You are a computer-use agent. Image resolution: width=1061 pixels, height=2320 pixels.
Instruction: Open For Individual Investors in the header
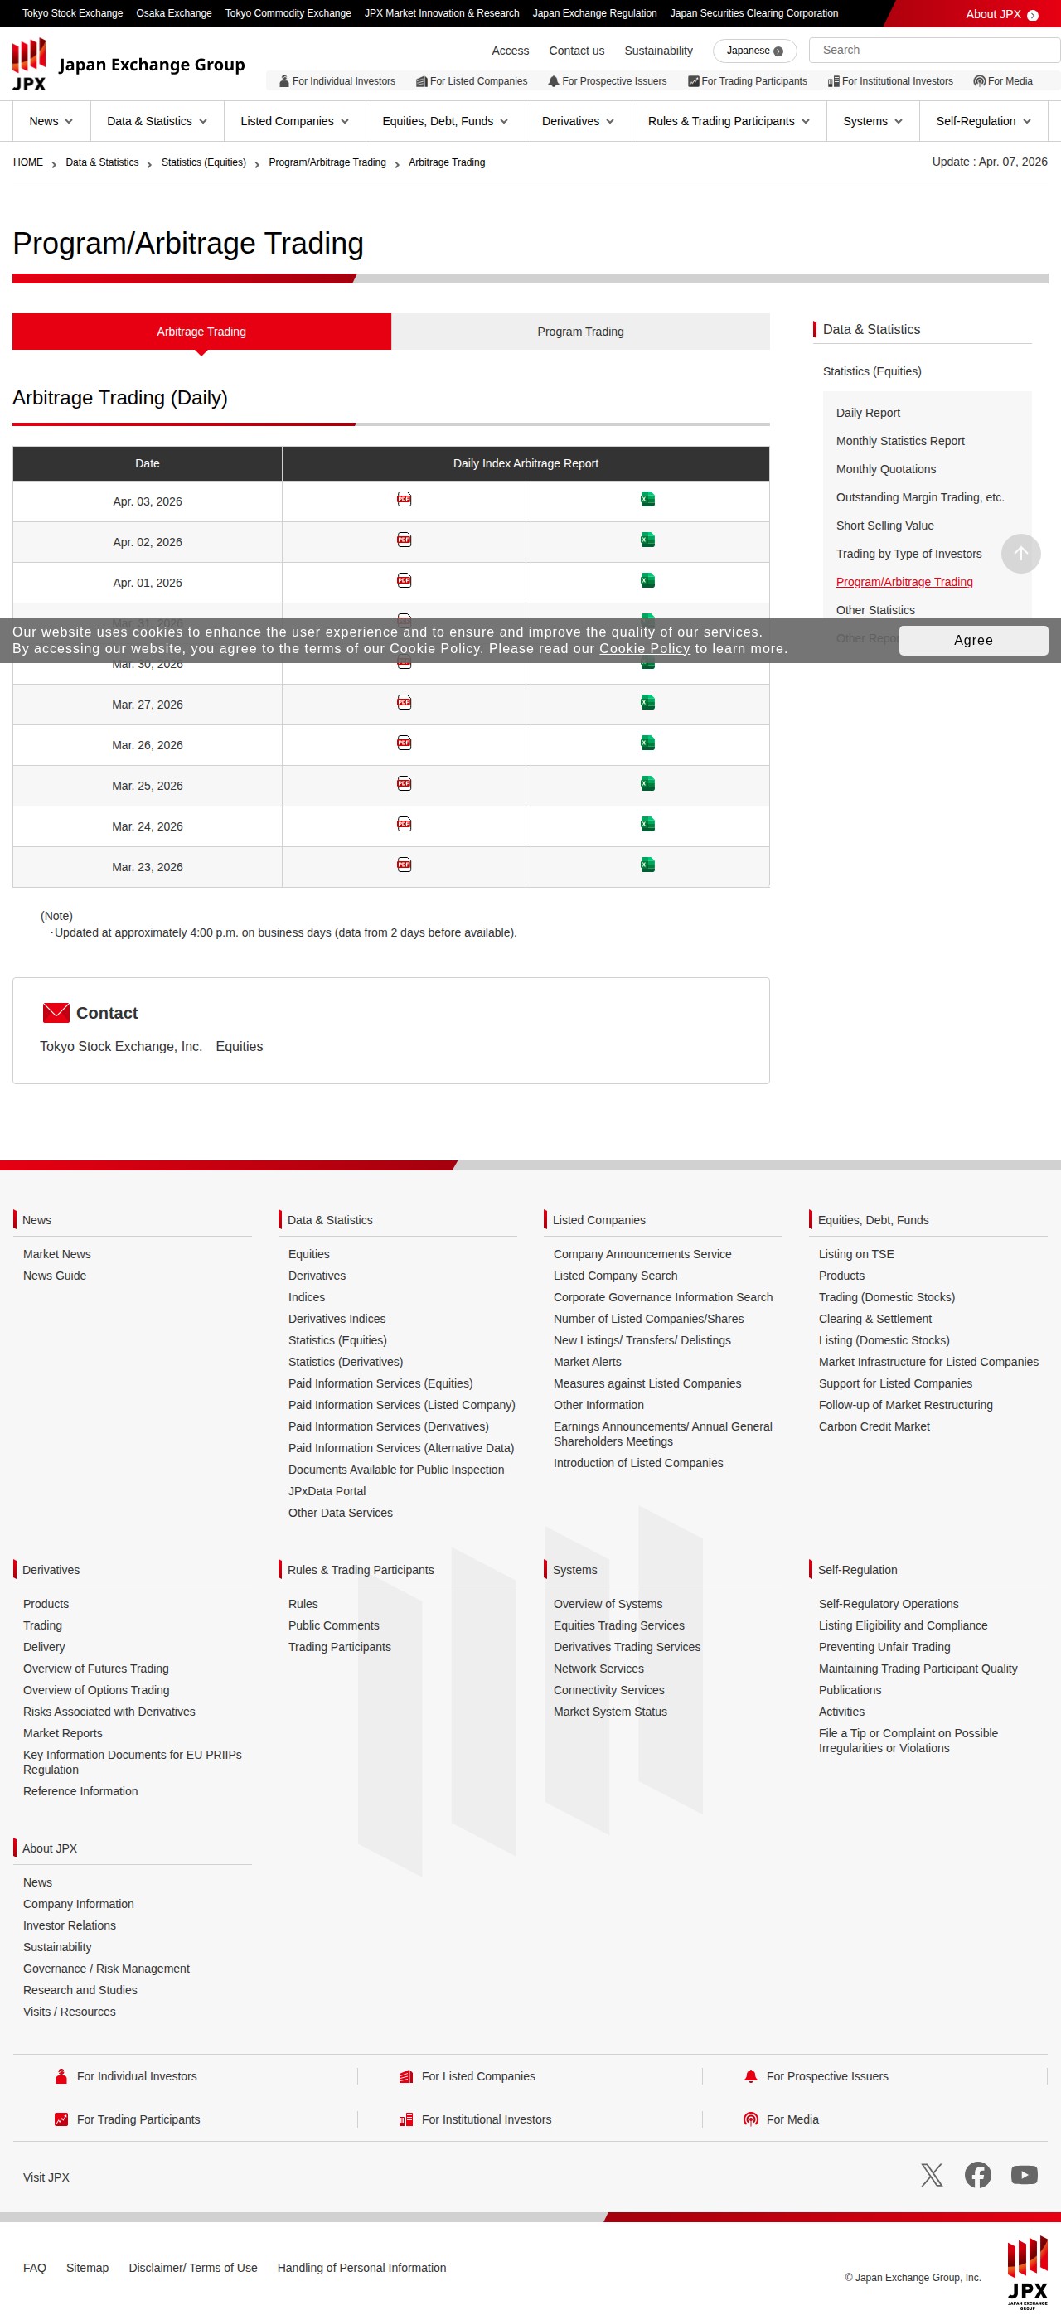(337, 81)
